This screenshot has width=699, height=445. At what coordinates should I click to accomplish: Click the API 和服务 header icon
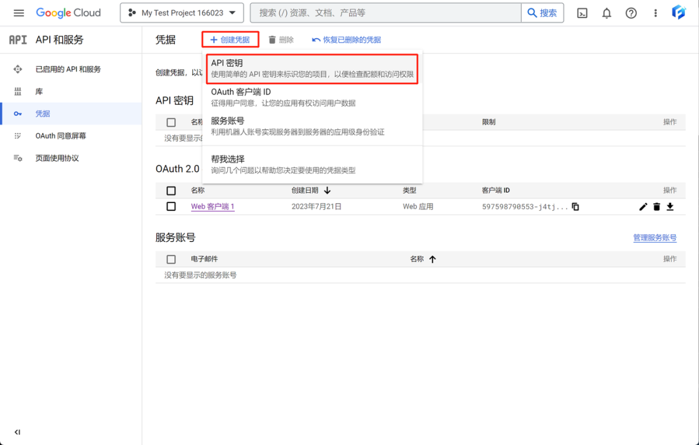click(18, 39)
